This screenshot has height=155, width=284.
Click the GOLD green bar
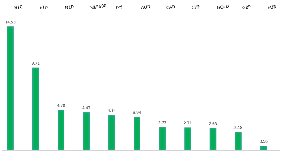[213, 139]
